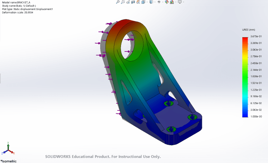Click the Apply Scene icon

click(x=172, y=2)
